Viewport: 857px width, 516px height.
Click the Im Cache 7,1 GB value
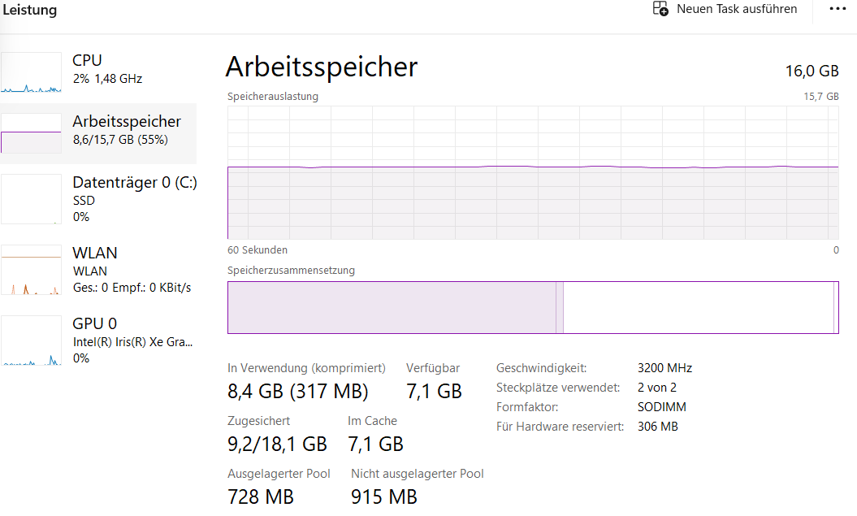pyautogui.click(x=375, y=444)
